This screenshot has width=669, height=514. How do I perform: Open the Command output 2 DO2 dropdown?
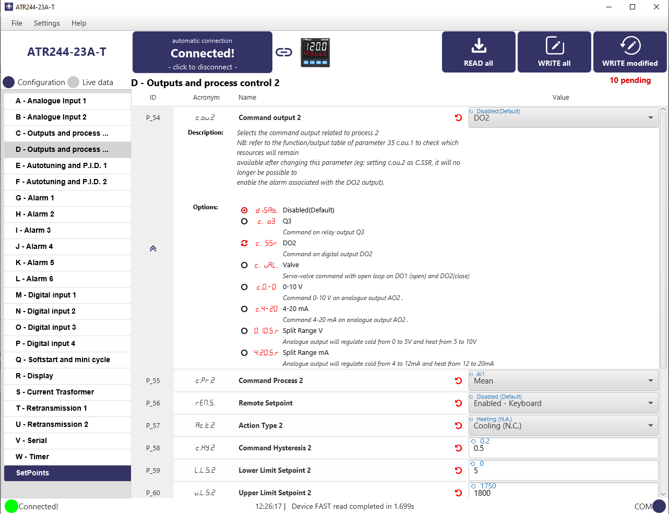(564, 118)
